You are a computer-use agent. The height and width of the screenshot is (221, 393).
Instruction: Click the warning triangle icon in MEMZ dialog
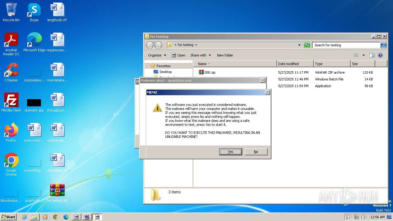coord(158,108)
